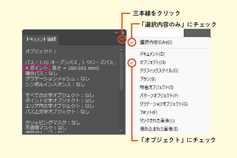
Task: Choose グラデーションオブジェクト(G) menu item
Action: coord(164,104)
